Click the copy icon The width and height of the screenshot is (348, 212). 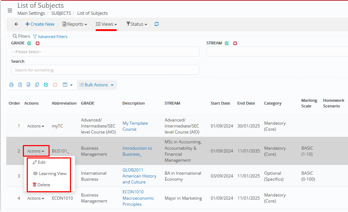(37, 85)
